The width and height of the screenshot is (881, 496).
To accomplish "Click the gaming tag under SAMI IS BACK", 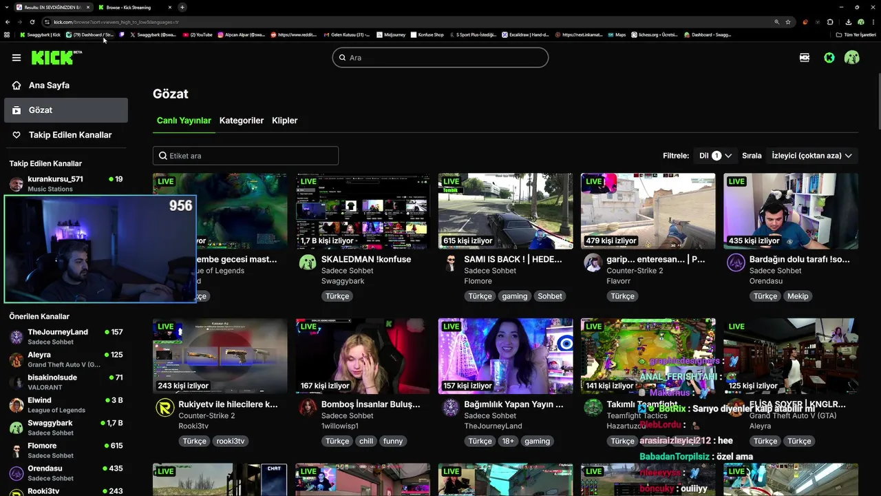I will coord(515,296).
